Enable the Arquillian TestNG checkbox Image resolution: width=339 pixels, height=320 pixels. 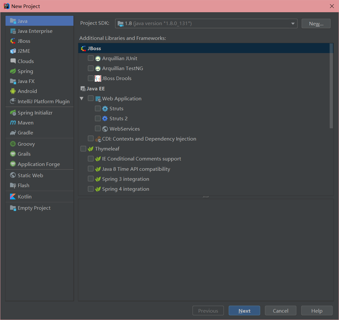point(91,68)
